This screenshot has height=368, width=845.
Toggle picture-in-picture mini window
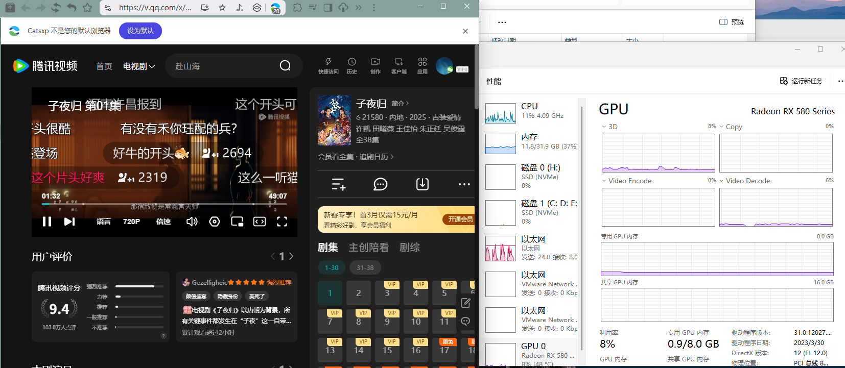237,222
